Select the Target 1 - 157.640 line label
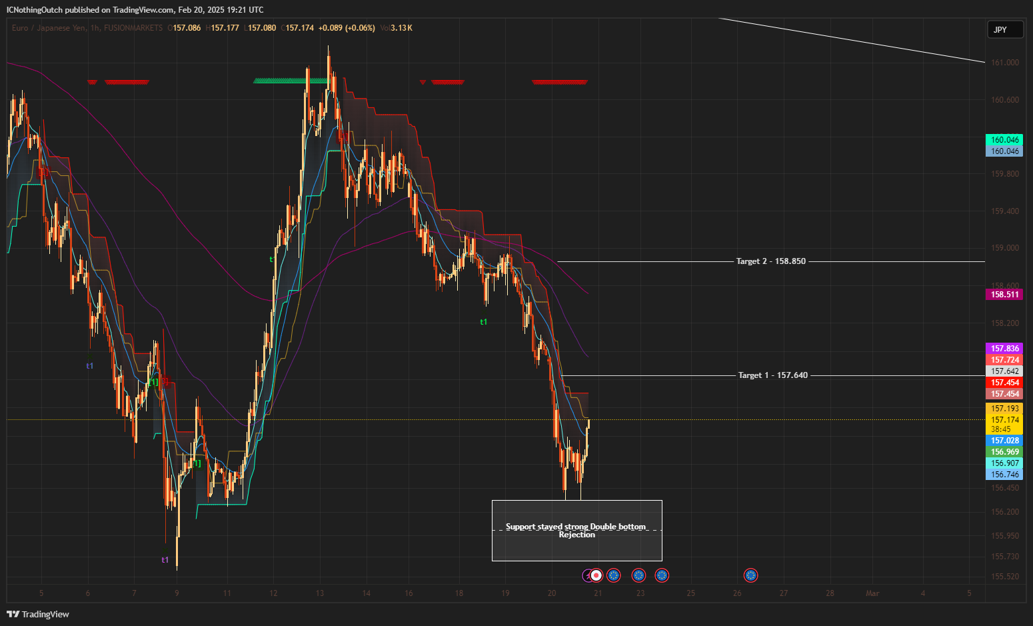The height and width of the screenshot is (626, 1033). pos(773,375)
